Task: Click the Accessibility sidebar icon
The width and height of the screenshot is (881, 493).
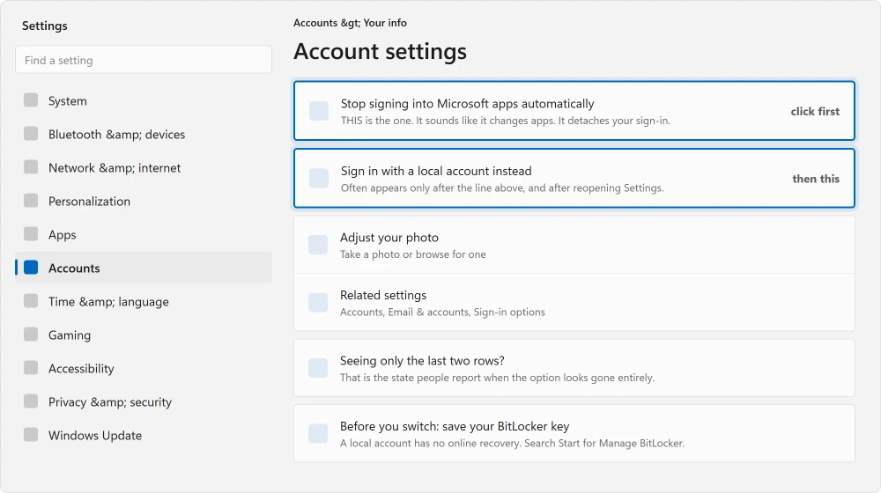Action: tap(31, 368)
